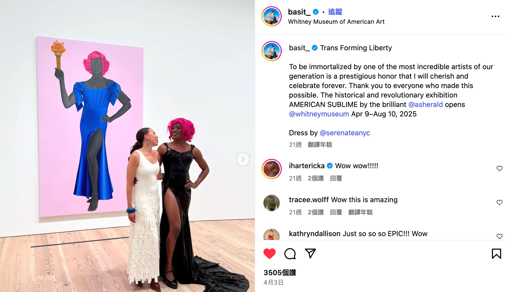Viewport: 508px width, 292px height.
Task: Like kathryndallison's comment heart
Action: click(x=499, y=236)
